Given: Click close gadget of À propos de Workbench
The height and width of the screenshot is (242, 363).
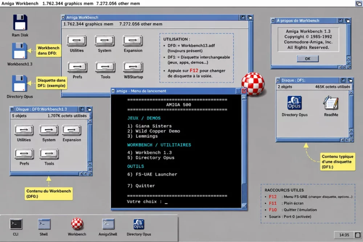Looking at the screenshot, I should coord(273,21).
